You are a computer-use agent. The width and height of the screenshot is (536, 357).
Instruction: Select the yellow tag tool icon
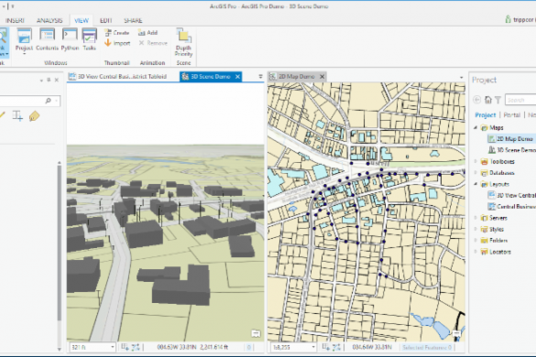(34, 116)
